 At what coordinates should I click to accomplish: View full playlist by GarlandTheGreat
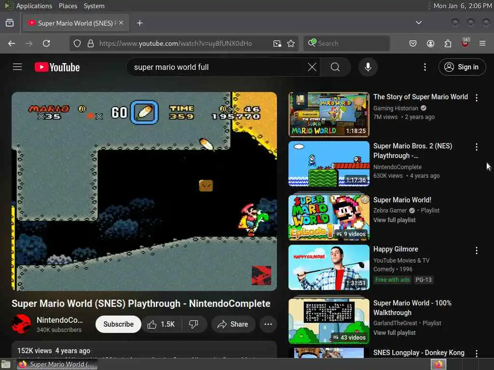394,332
